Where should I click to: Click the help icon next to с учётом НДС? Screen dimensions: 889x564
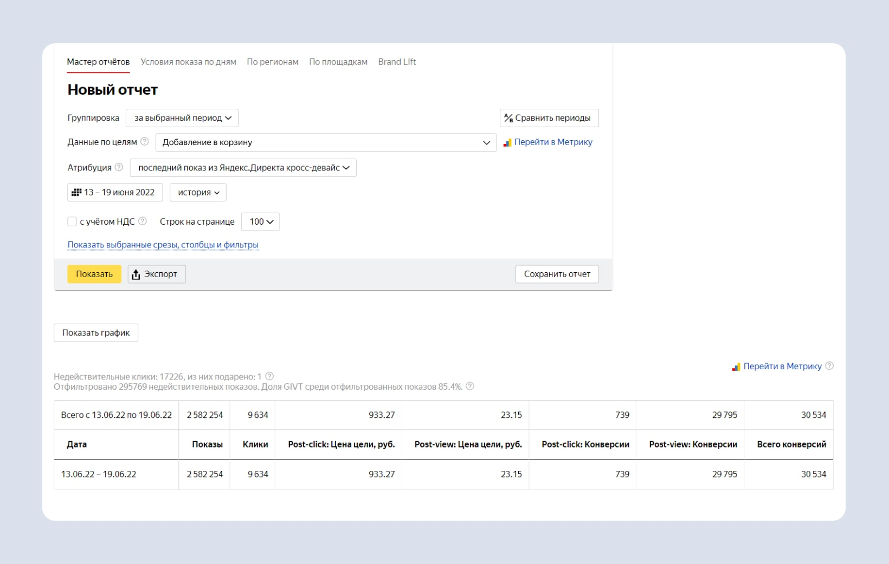click(143, 221)
